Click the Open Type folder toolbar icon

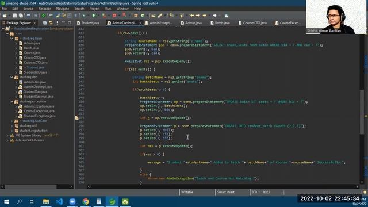point(154,16)
